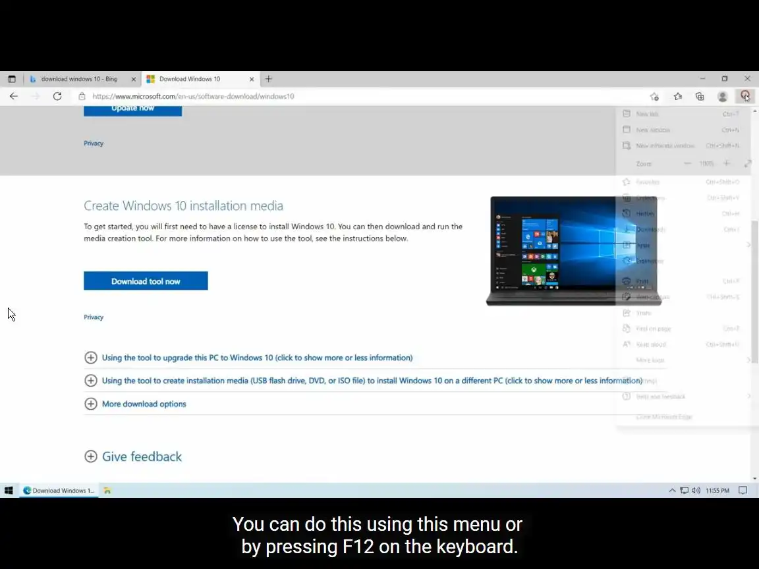
Task: Decrease zoom with minus in Edge menu
Action: (687, 163)
